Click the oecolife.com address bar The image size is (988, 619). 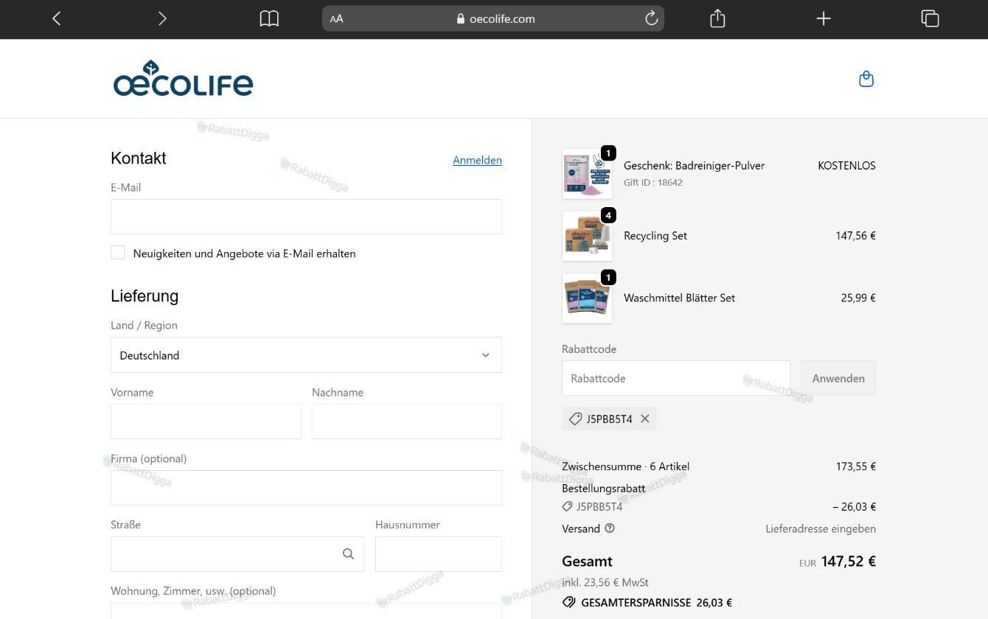(493, 18)
